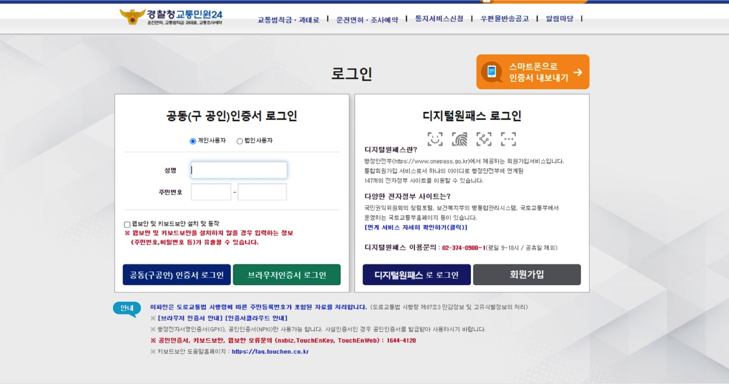Image resolution: width=729 pixels, height=387 pixels.
Task: Enable the 웹보안 및 키보드보안 설치 checkbox
Action: coord(127,225)
